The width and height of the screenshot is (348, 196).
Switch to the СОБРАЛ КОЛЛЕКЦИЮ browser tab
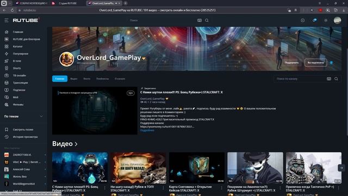click(x=32, y=3)
